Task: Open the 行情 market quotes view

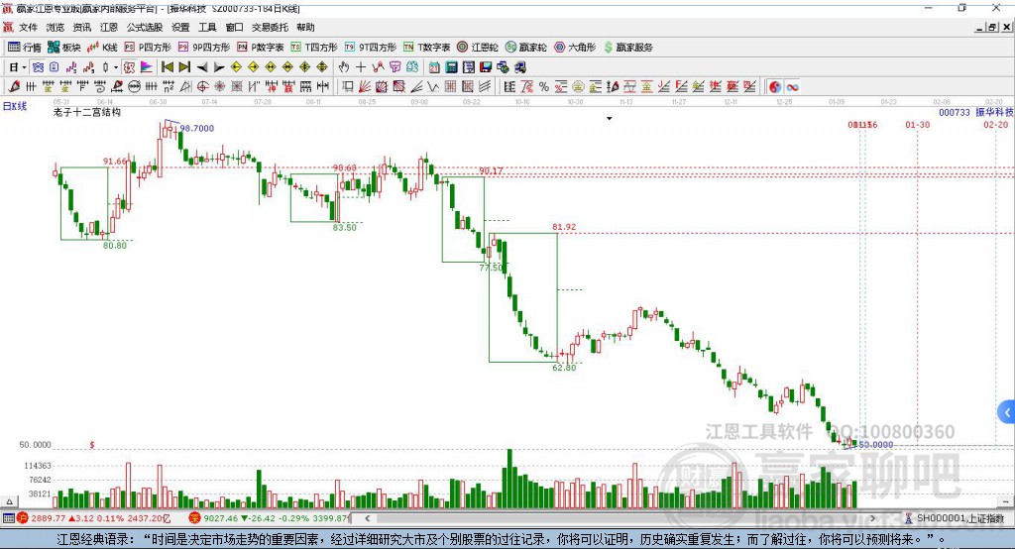Action: click(x=25, y=48)
